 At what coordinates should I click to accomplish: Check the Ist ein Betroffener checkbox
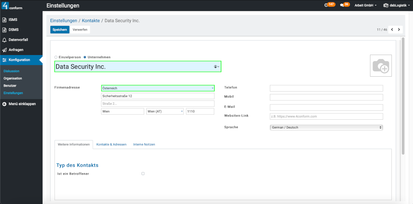[143, 173]
